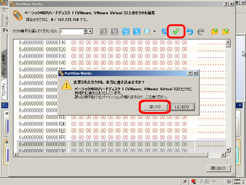Open the magnifier search tool
The height and width of the screenshot is (185, 246).
[148, 32]
